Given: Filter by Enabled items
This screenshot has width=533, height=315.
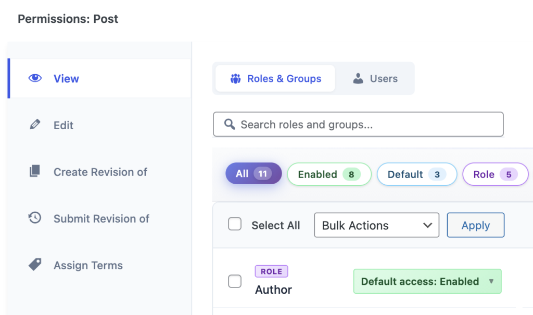Looking at the screenshot, I should 329,174.
